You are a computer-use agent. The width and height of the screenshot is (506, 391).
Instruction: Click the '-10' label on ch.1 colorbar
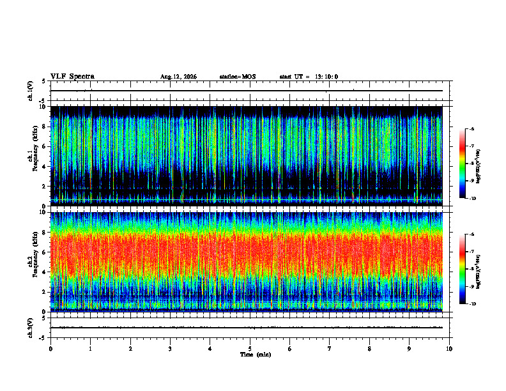473,199
